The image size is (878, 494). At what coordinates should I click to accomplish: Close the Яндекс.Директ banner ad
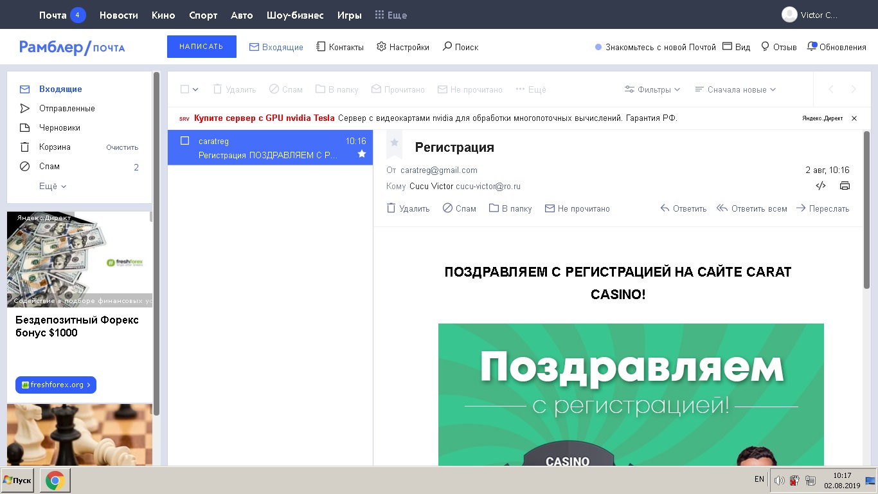point(854,118)
